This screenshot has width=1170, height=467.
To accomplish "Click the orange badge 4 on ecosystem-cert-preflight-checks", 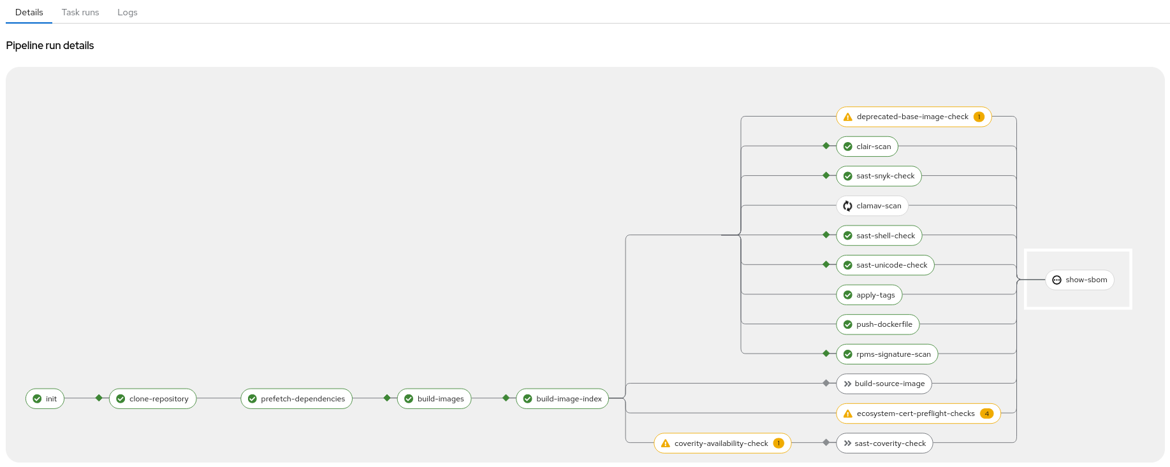I will [x=986, y=413].
